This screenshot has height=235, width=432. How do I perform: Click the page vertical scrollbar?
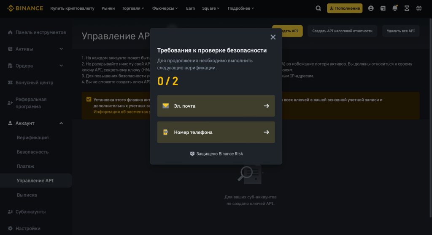point(431,118)
